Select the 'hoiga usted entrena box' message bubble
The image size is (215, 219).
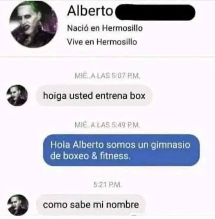coord(94,96)
